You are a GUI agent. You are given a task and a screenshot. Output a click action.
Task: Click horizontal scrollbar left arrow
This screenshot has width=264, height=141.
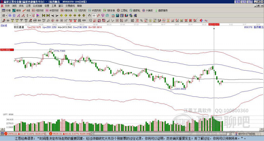pyautogui.click(x=93, y=134)
